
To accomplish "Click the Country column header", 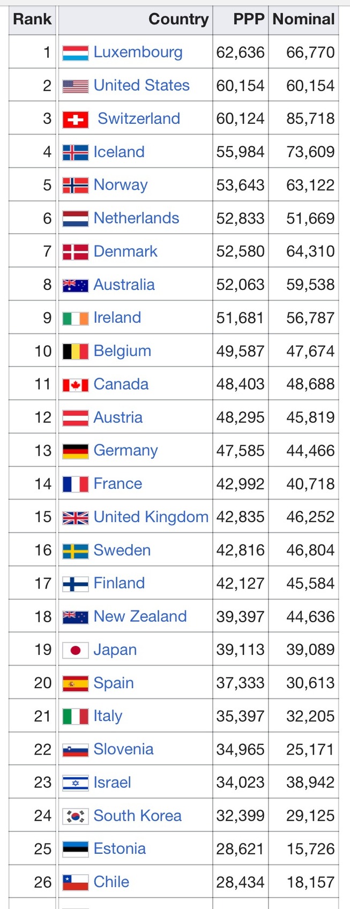I will coord(178,19).
